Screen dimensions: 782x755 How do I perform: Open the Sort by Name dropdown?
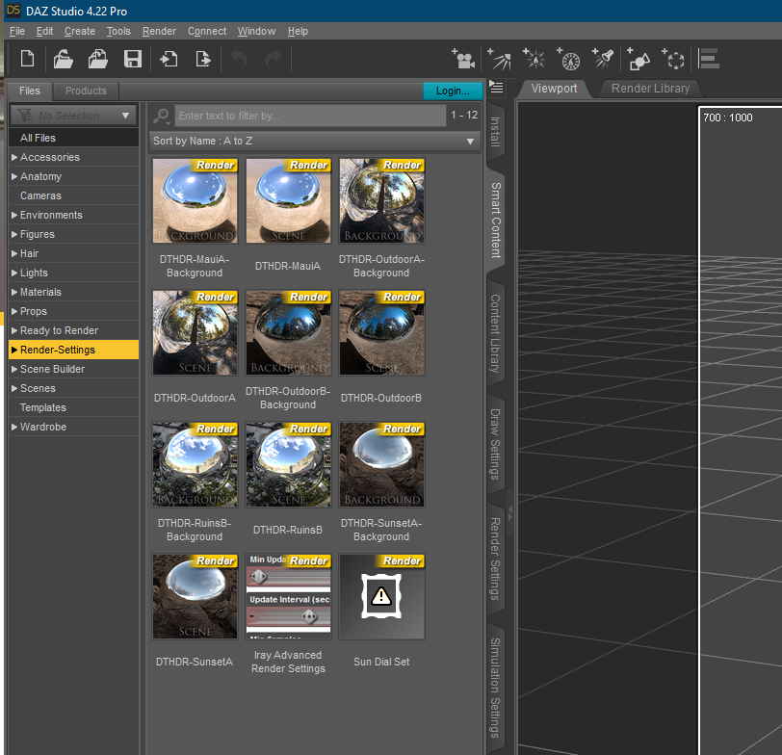point(314,142)
